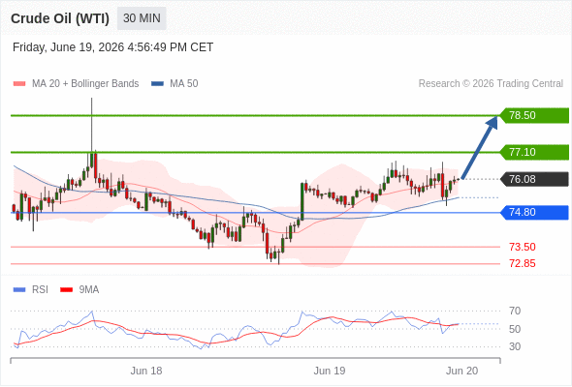Click the MA 20 + Bollinger Bands legend swatch

coord(19,84)
